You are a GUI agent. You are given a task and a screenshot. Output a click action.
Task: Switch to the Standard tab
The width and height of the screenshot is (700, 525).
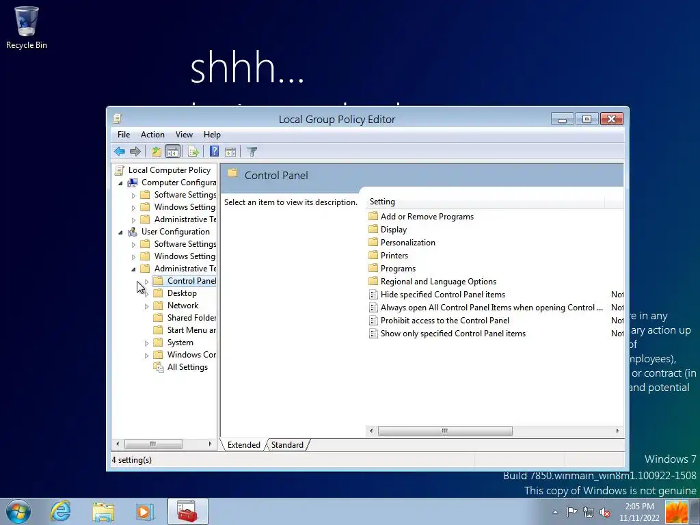(x=287, y=444)
